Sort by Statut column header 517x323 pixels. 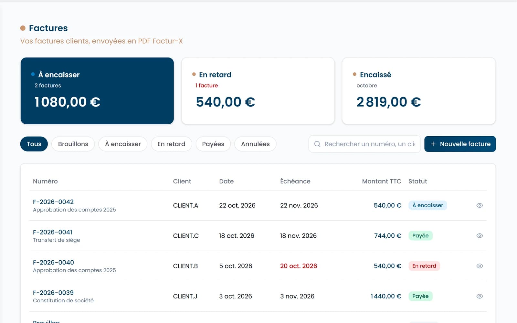[x=417, y=181]
